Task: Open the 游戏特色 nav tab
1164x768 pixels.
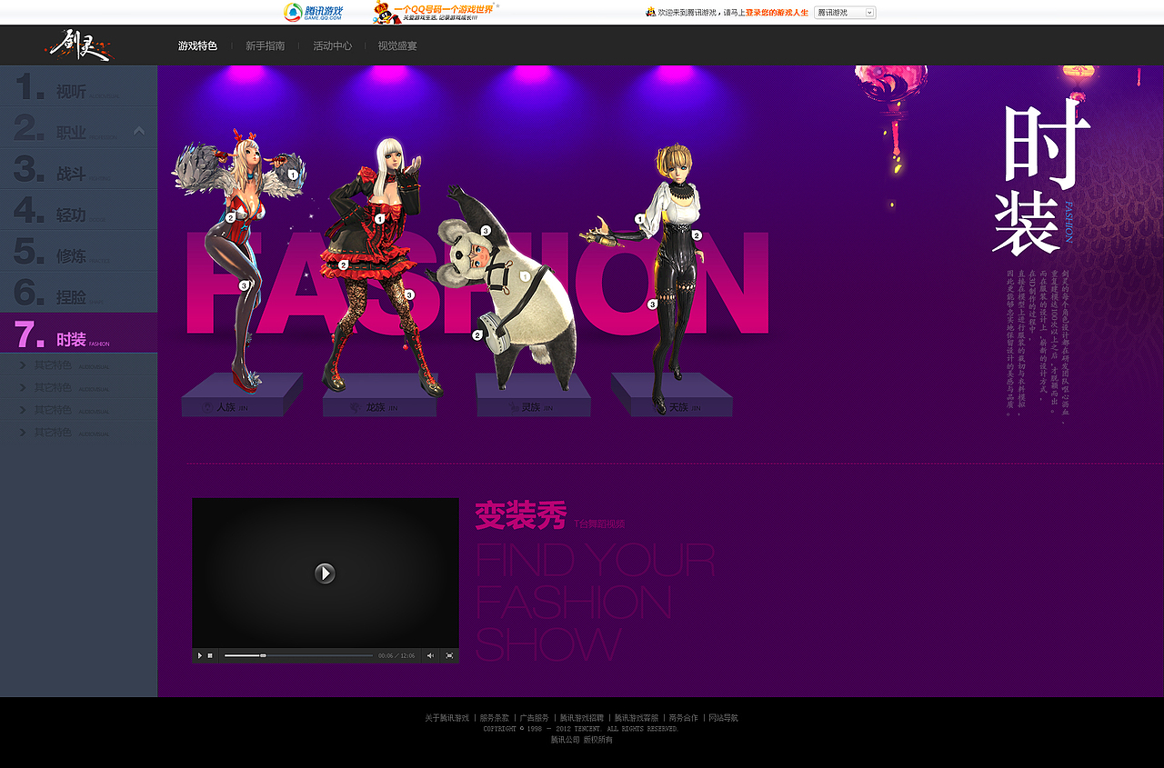Action: tap(197, 45)
